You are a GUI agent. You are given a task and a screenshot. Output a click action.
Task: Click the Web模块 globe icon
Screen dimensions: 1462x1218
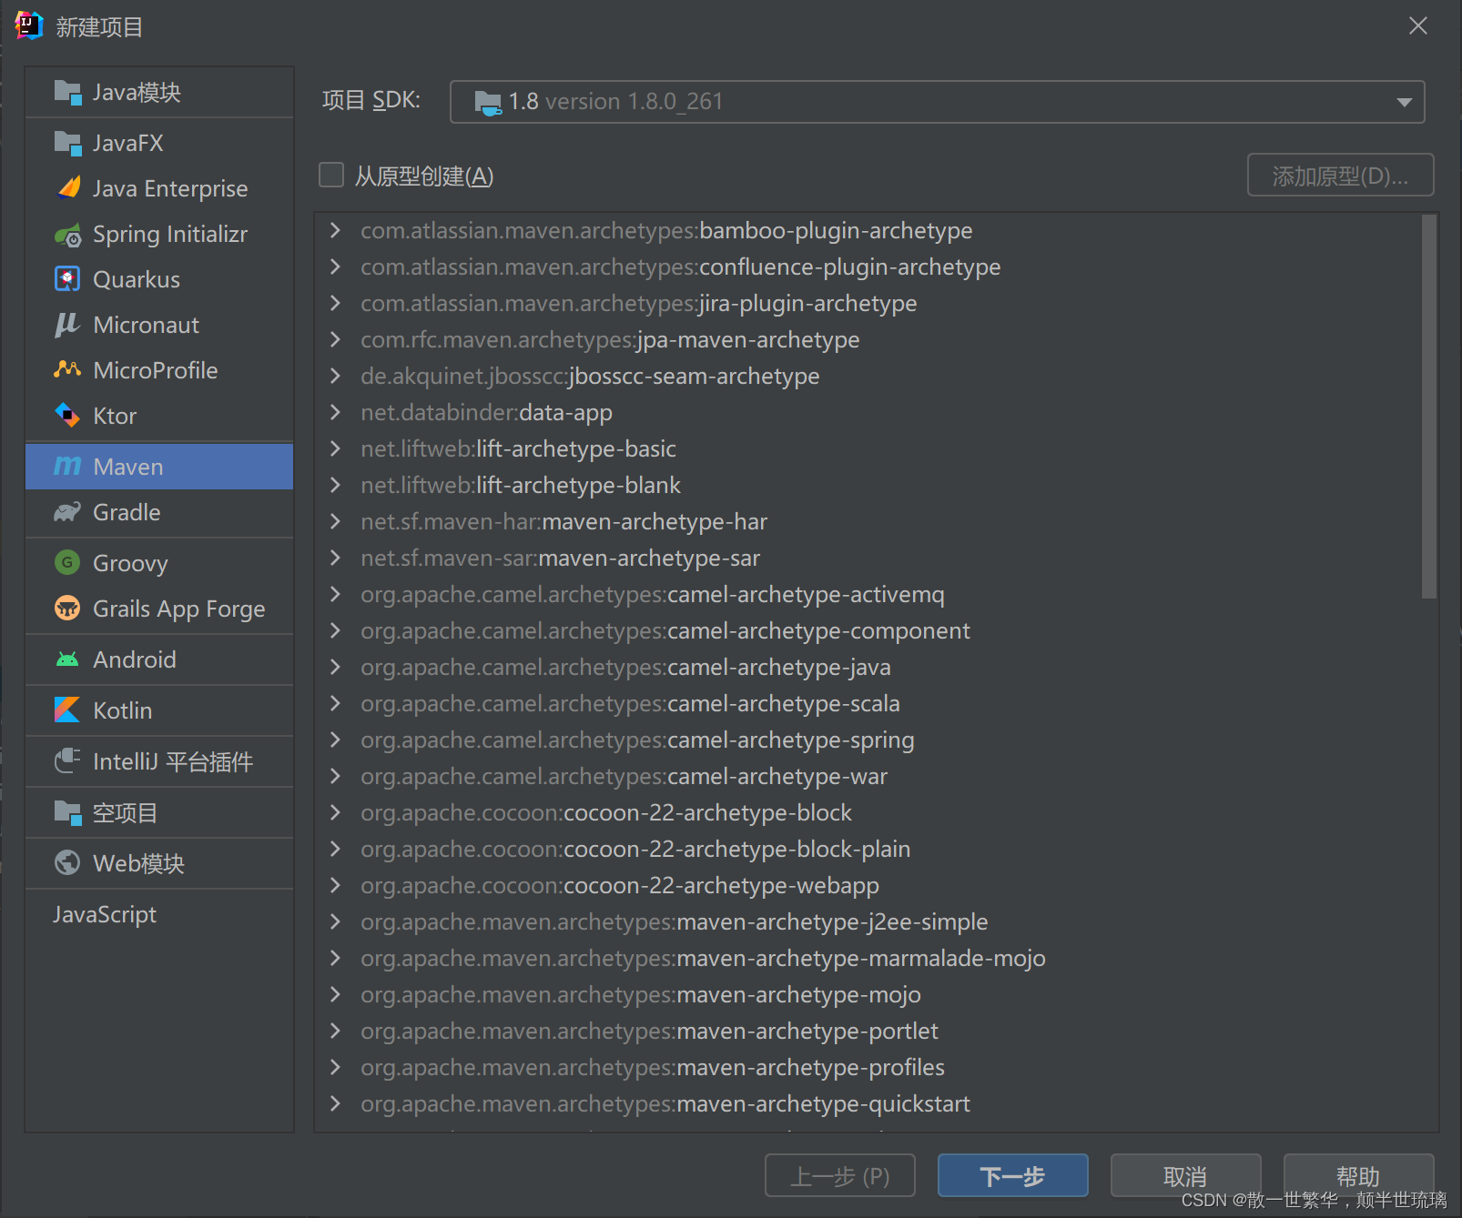click(x=67, y=862)
